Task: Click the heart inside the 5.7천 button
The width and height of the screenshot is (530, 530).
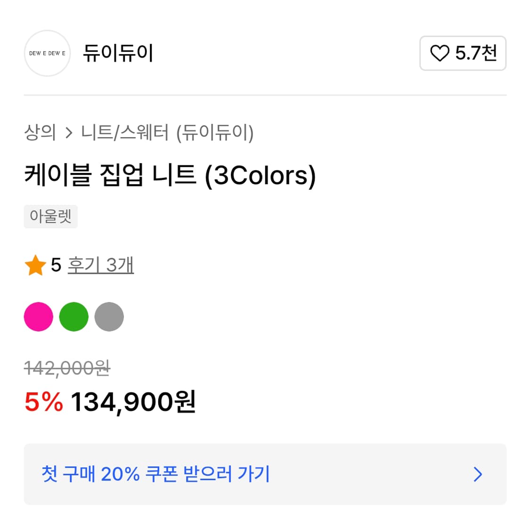Action: (x=440, y=54)
